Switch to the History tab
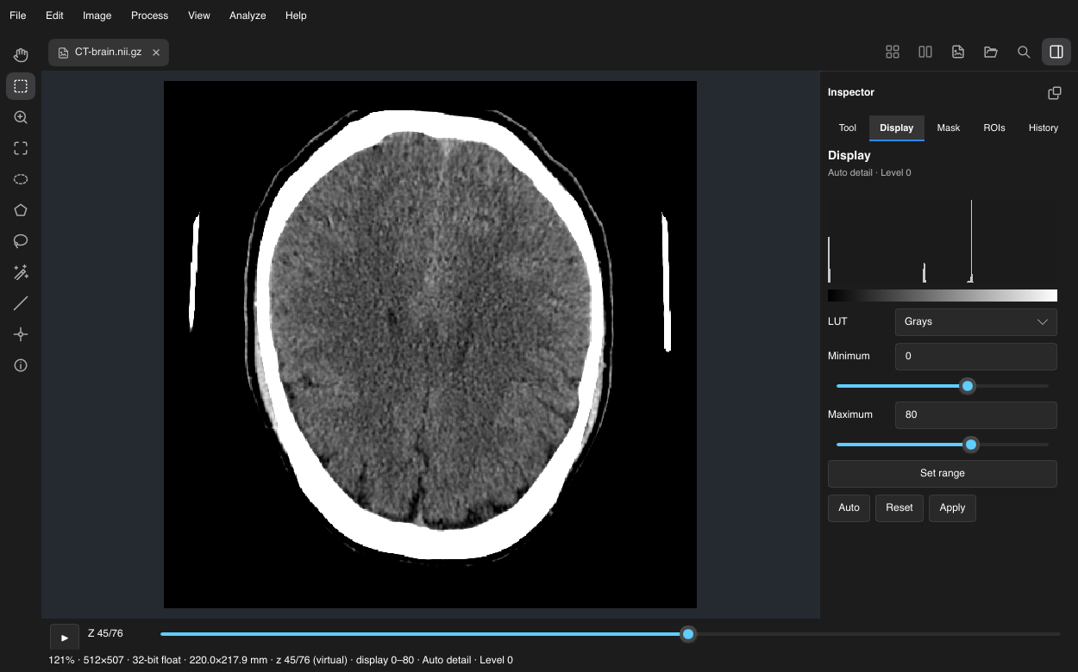 [1044, 128]
